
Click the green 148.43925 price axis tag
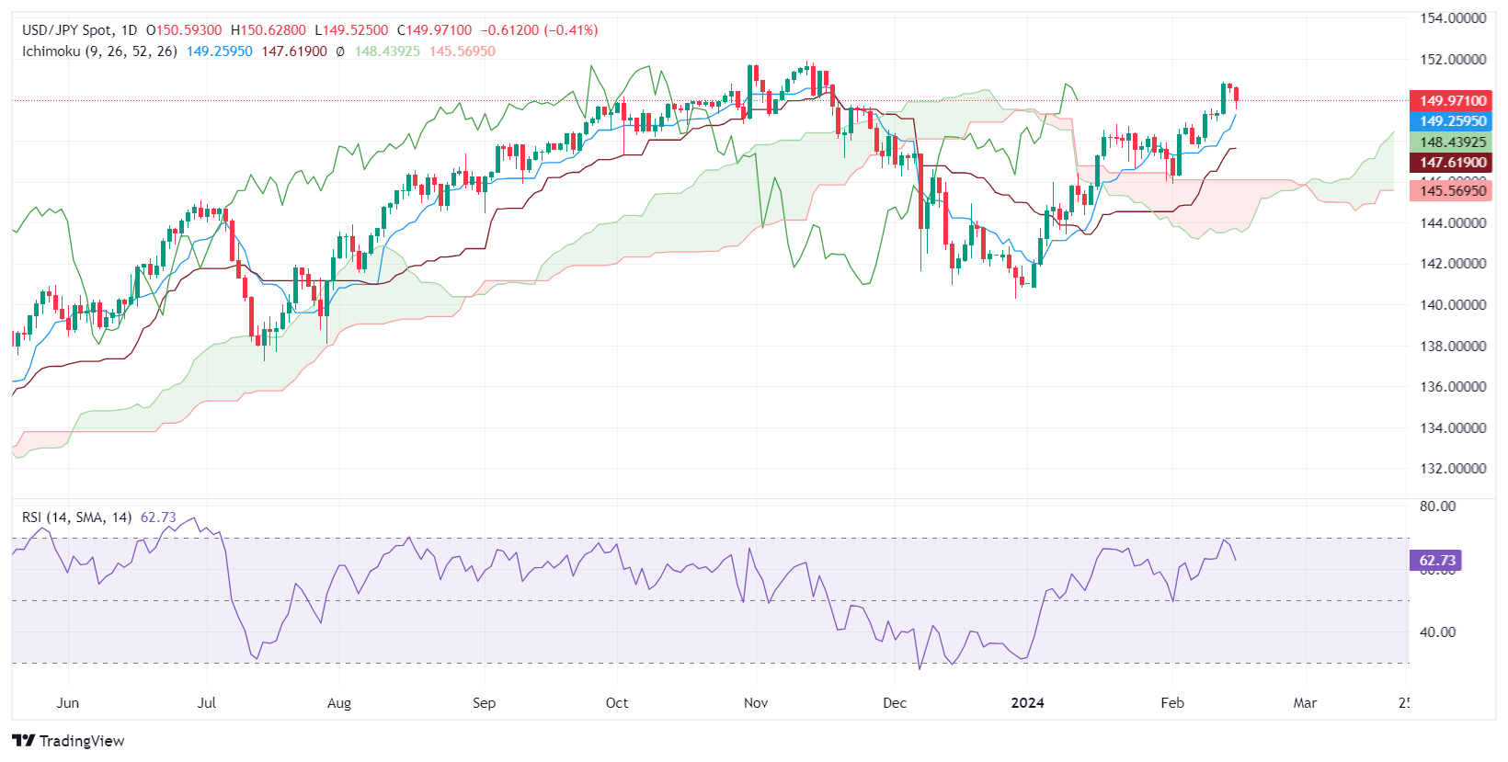click(1452, 142)
